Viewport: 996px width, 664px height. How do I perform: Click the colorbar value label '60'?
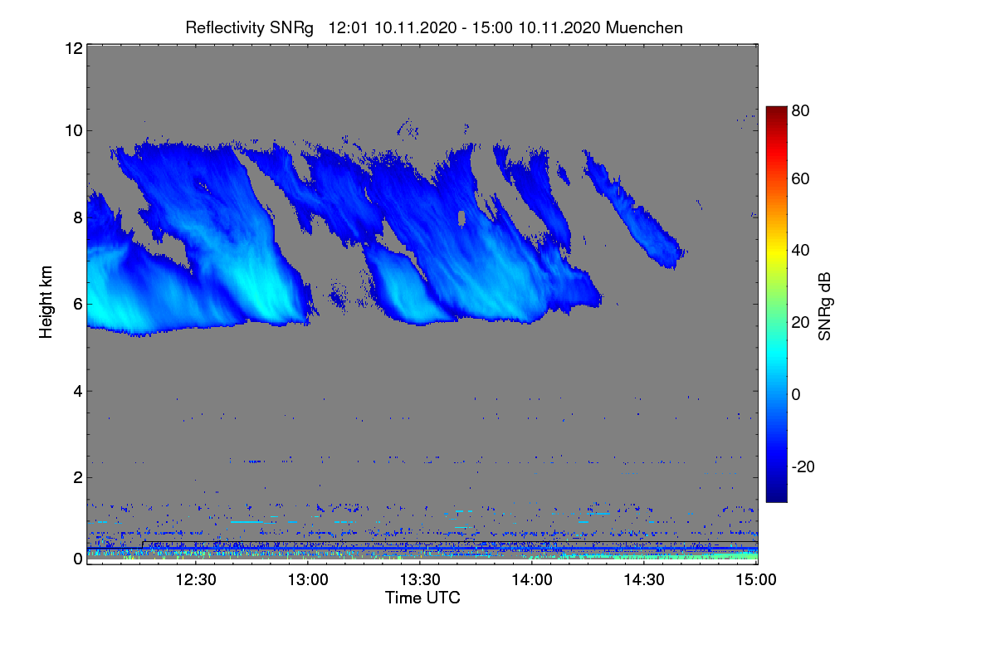[x=800, y=179]
